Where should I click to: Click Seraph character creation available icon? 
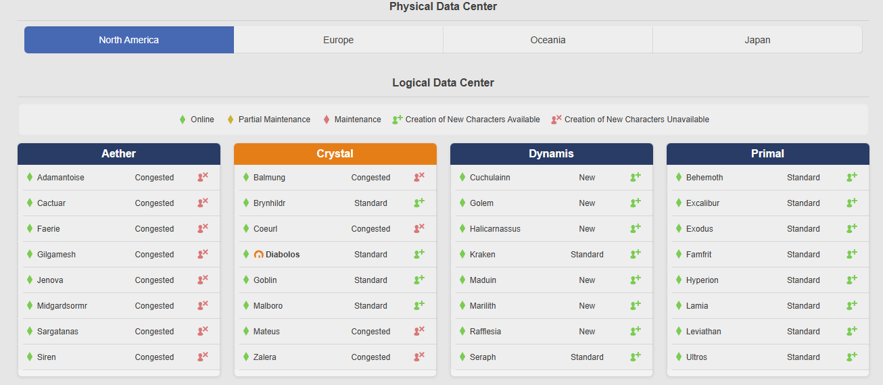(x=636, y=357)
